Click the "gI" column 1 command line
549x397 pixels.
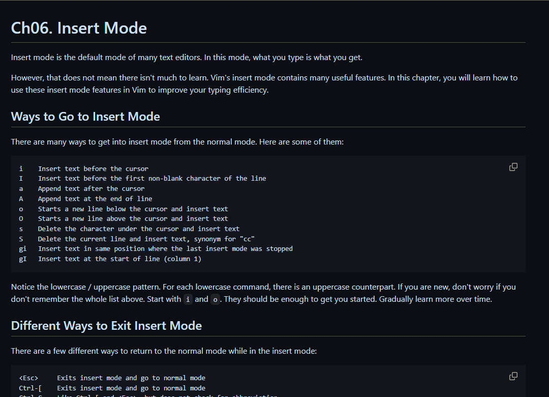tap(119, 259)
